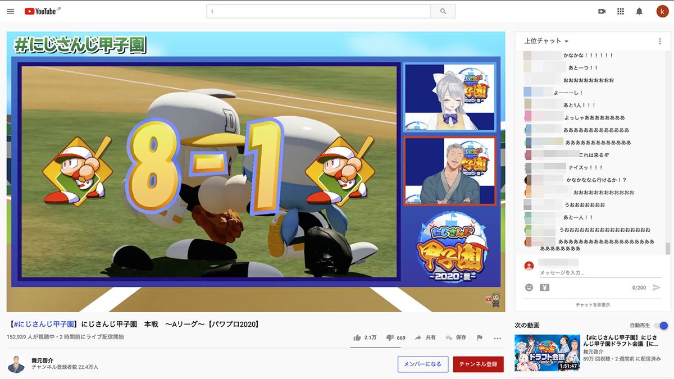Click chat message かなかな！！！！！！
The width and height of the screenshot is (674, 379).
(x=589, y=56)
